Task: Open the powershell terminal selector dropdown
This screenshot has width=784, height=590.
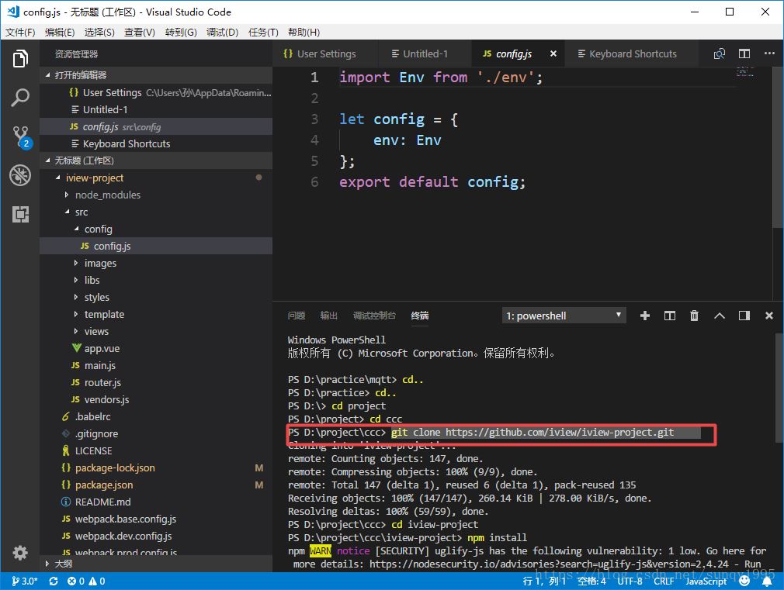Action: pos(564,316)
